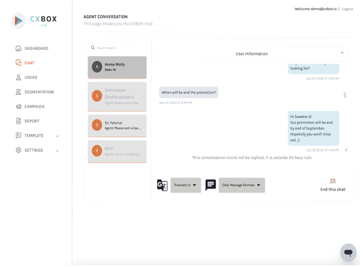Click the Logout link
363x267 pixels.
pos(347,9)
